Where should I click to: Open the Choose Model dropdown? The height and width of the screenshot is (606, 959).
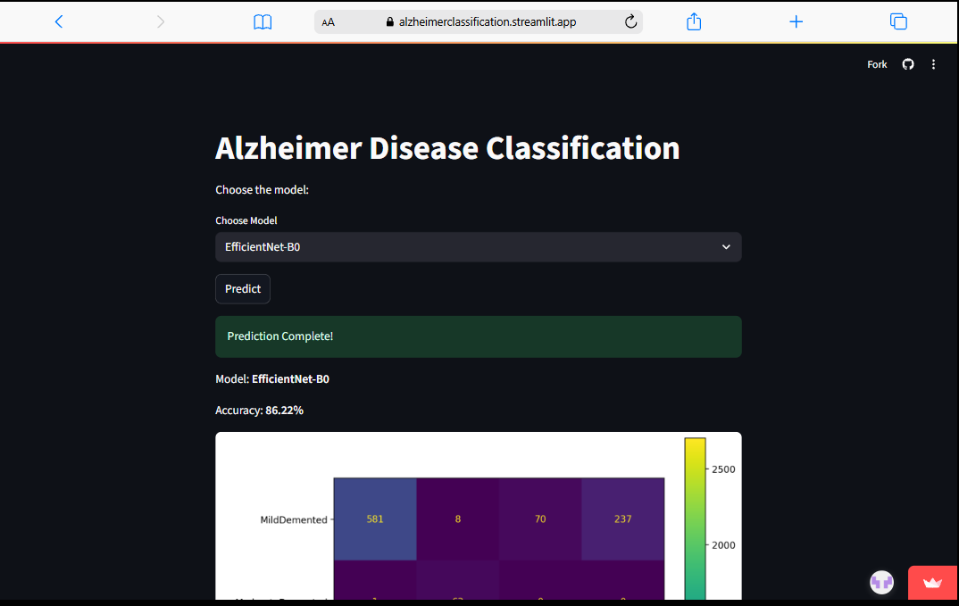[x=479, y=247]
